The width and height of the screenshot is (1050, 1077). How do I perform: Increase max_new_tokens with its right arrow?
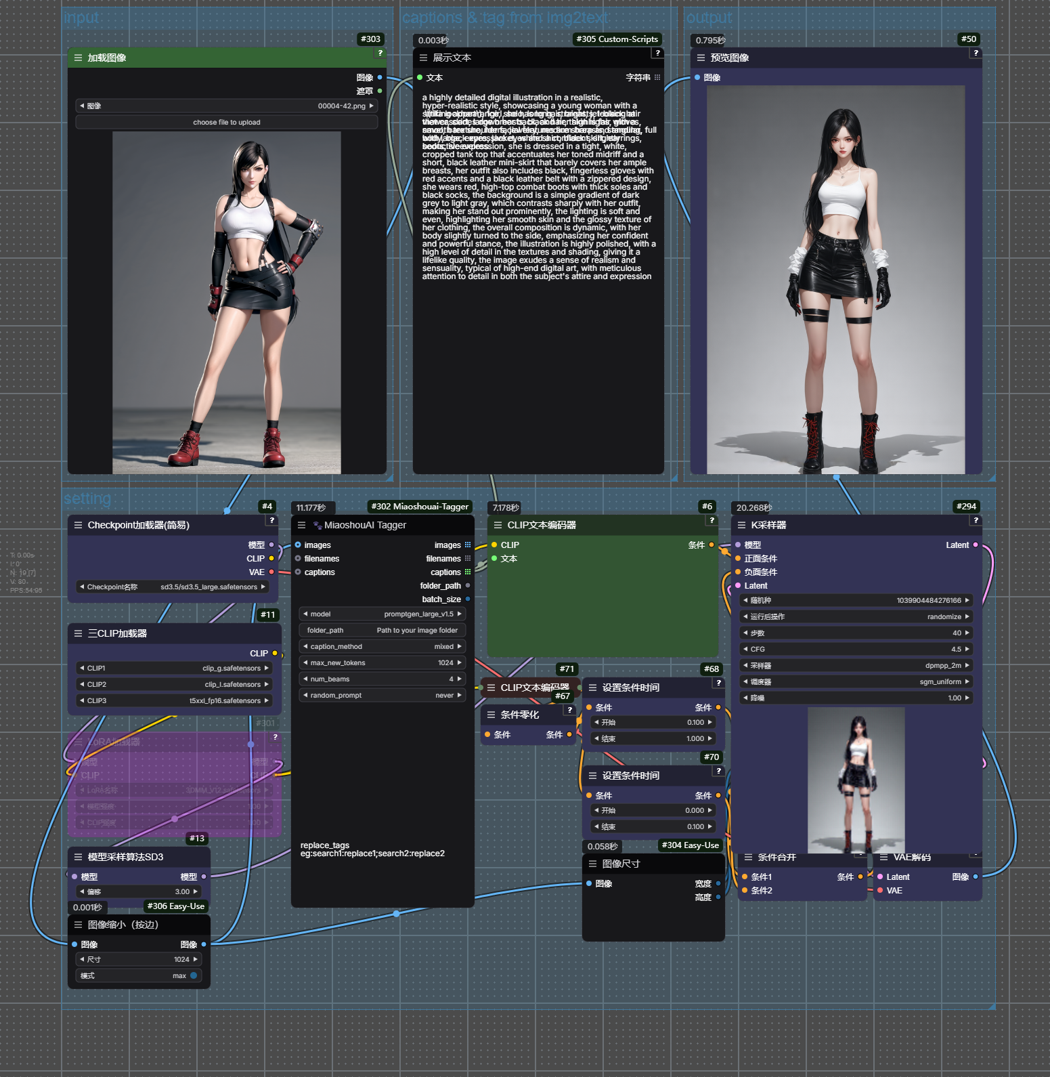[x=460, y=663]
